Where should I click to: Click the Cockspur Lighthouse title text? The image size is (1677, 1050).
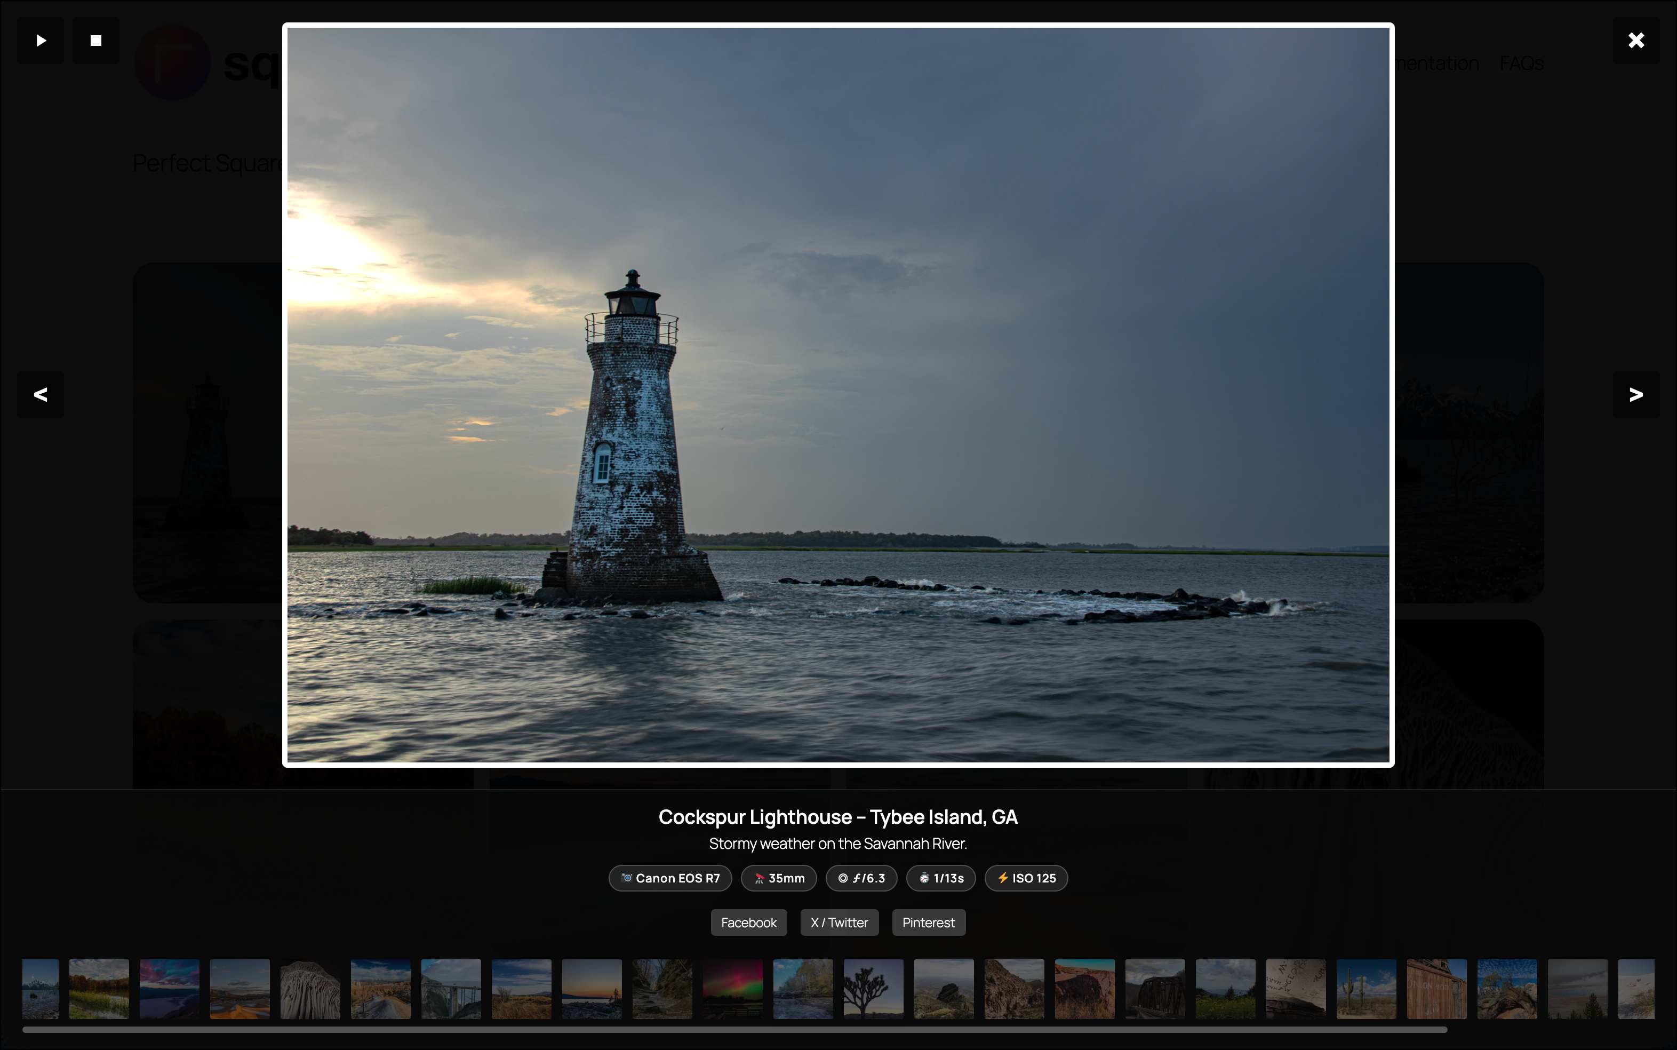point(838,817)
